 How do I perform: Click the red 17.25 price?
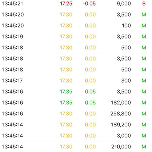(x=66, y=4)
